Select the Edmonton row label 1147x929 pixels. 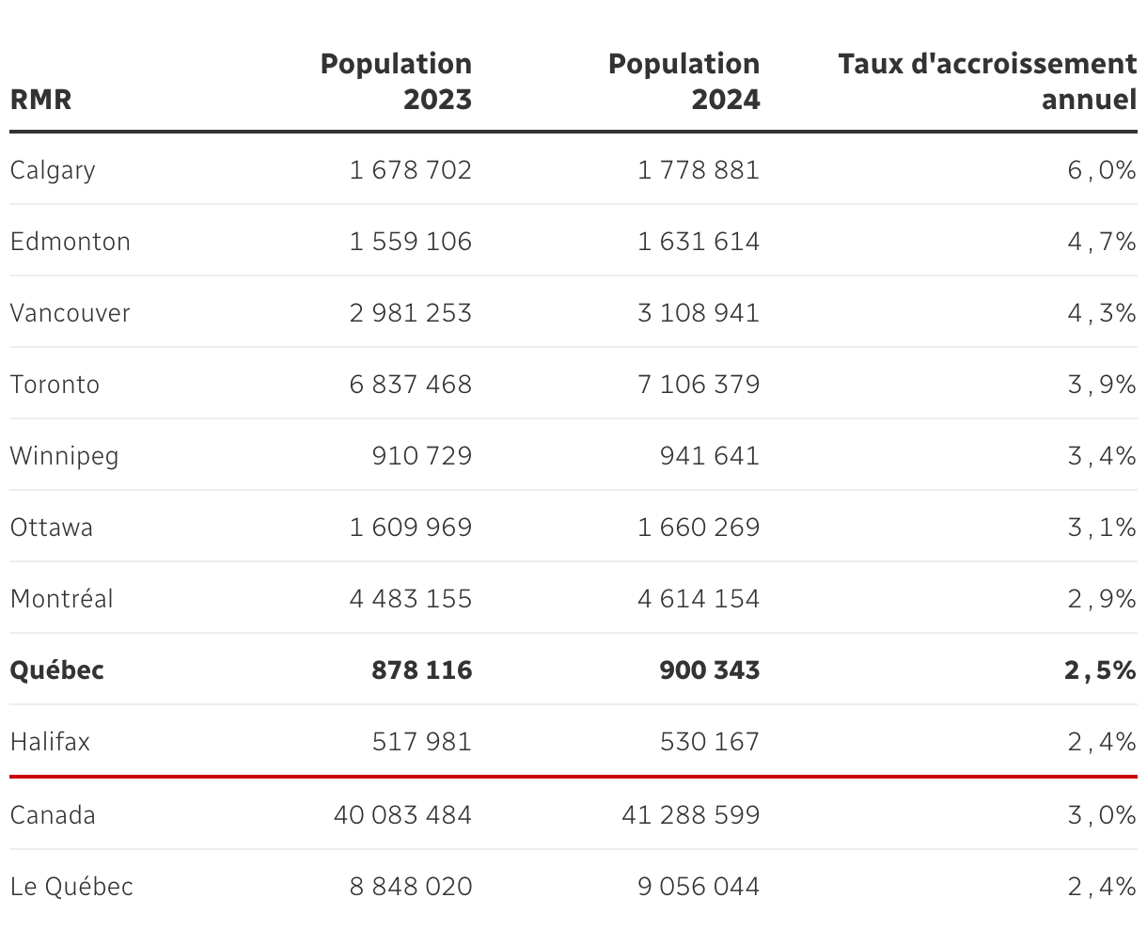pyautogui.click(x=71, y=242)
